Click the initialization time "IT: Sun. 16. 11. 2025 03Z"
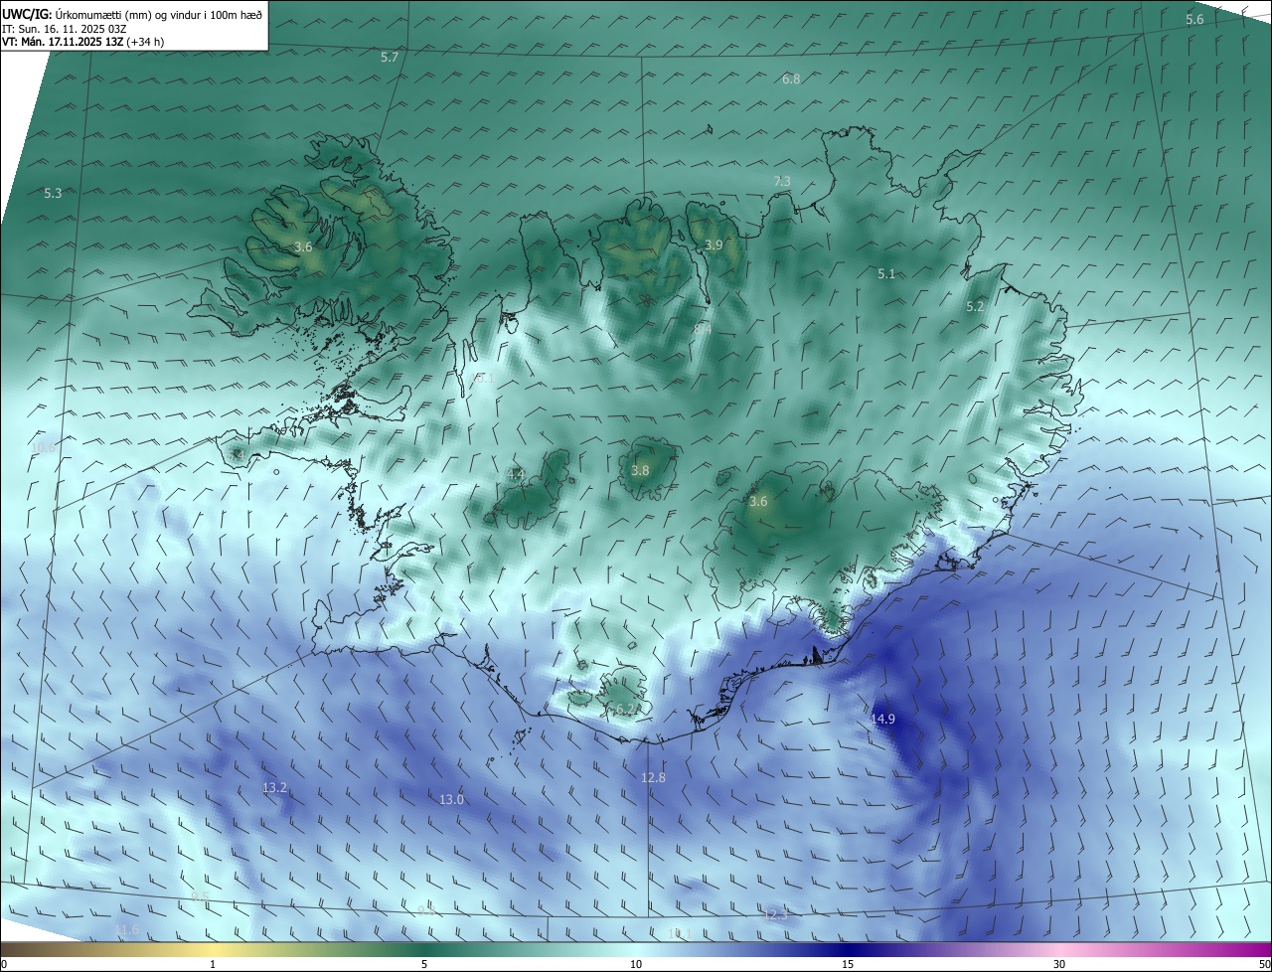 [x=65, y=28]
